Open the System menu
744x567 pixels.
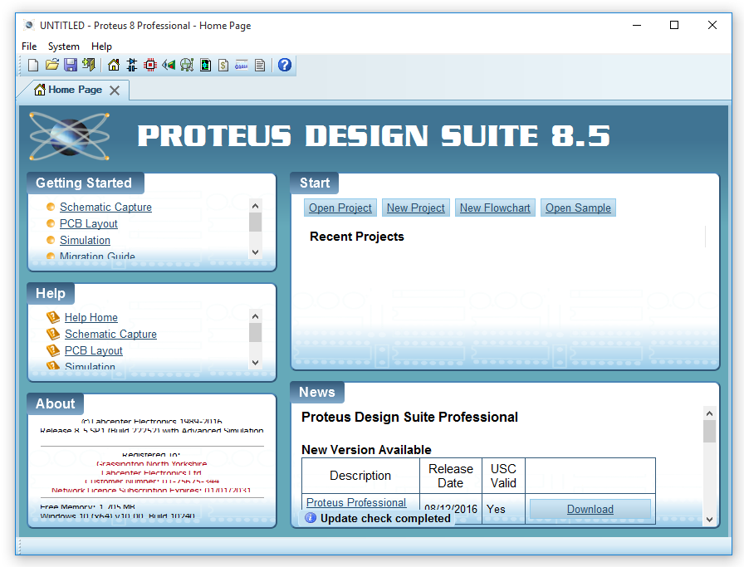[x=64, y=46]
